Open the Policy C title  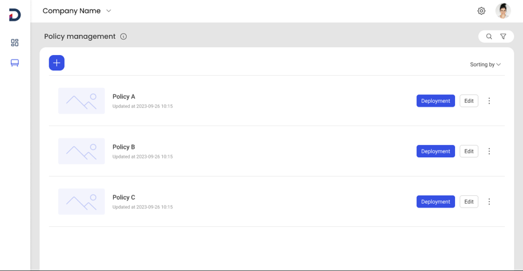[123, 197]
